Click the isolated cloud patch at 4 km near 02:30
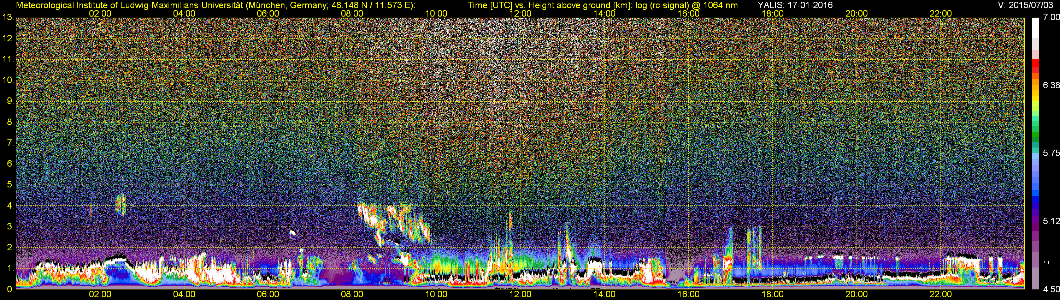Viewport: 1060px width, 300px height. (120, 204)
